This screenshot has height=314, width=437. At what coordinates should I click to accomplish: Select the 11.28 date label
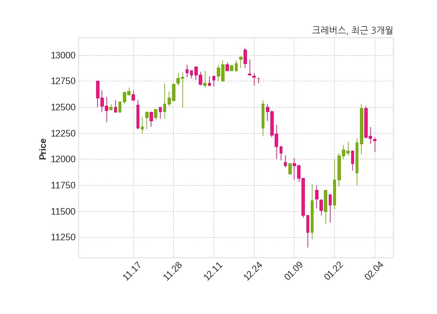(172, 271)
